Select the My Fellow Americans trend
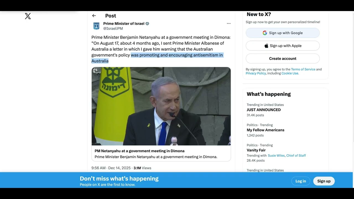 pos(265,130)
